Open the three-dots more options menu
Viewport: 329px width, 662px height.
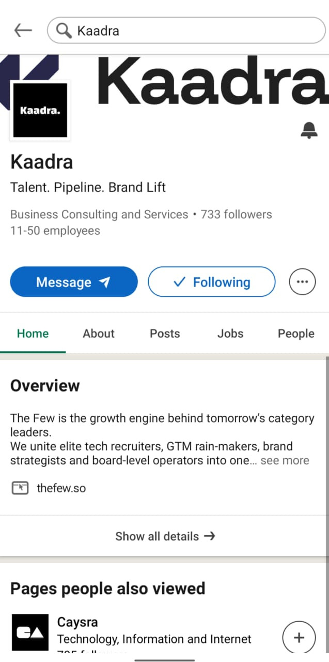(x=302, y=282)
